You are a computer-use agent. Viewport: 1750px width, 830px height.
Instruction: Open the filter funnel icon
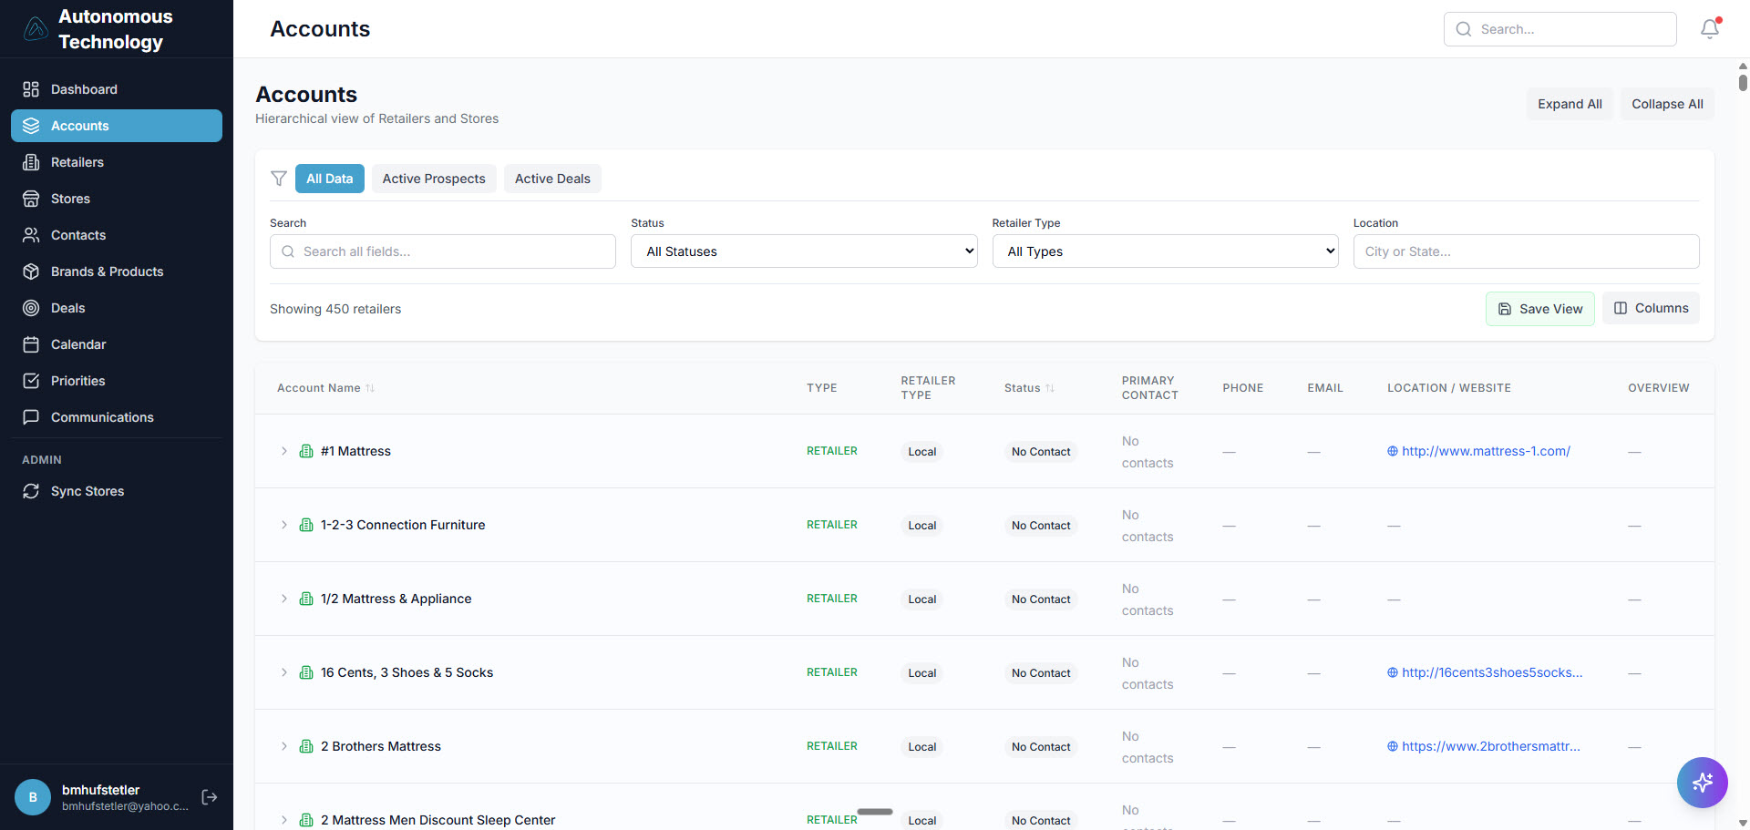(x=279, y=179)
